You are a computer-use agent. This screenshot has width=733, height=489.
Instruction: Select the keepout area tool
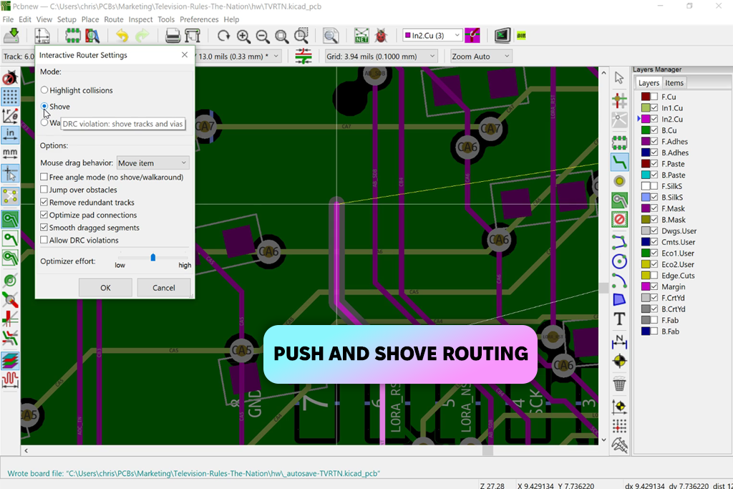(x=619, y=219)
